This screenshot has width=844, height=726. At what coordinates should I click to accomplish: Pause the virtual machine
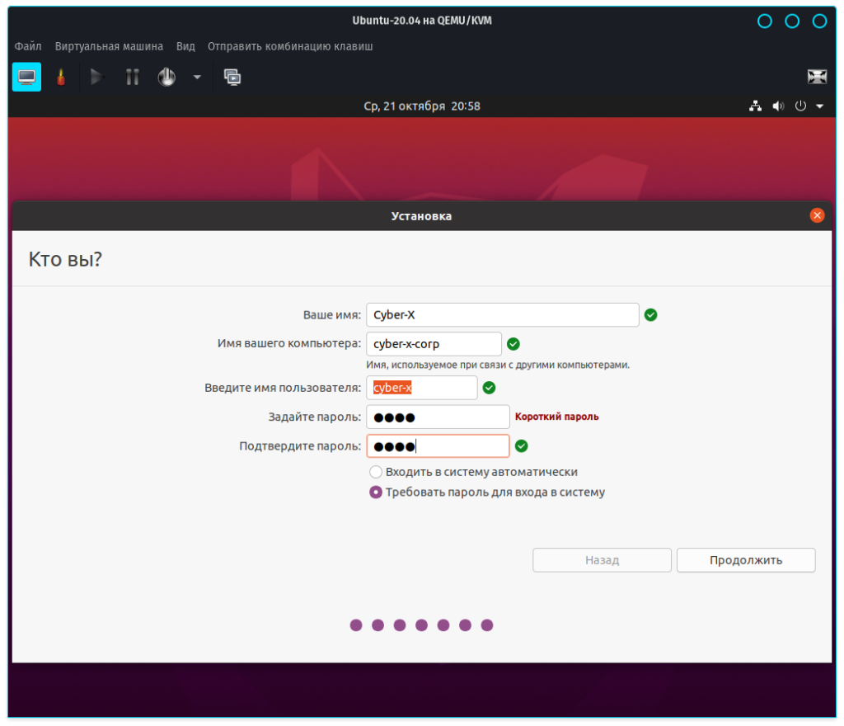[132, 77]
